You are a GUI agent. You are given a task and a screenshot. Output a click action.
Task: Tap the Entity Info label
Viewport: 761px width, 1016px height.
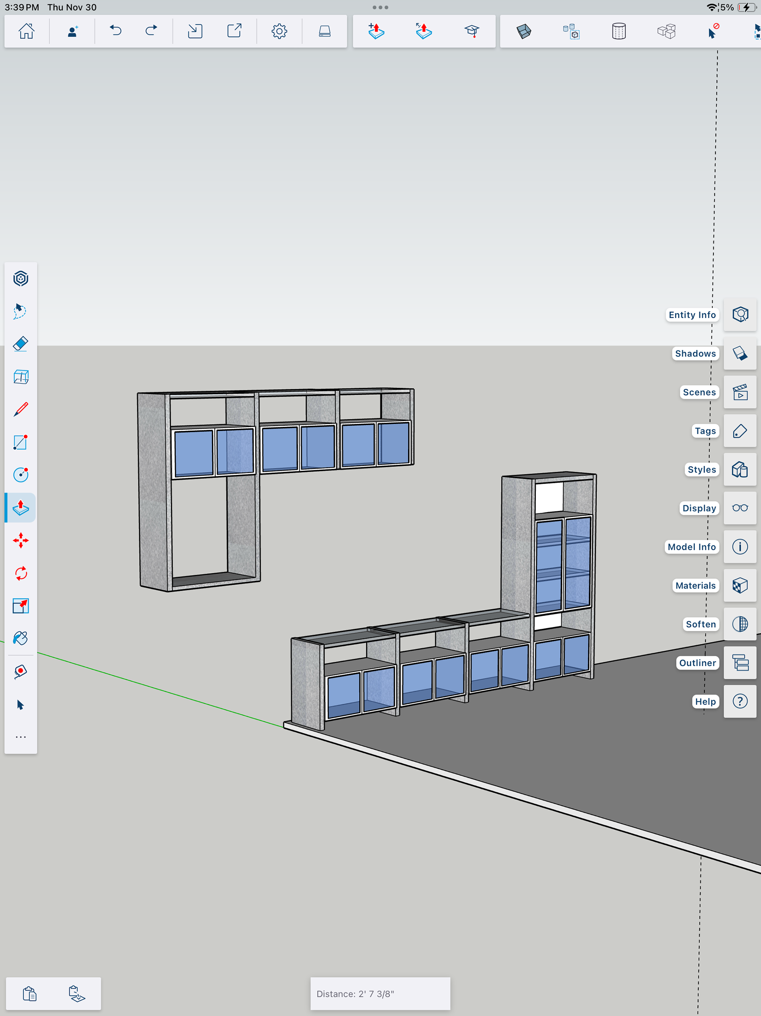pyautogui.click(x=692, y=315)
